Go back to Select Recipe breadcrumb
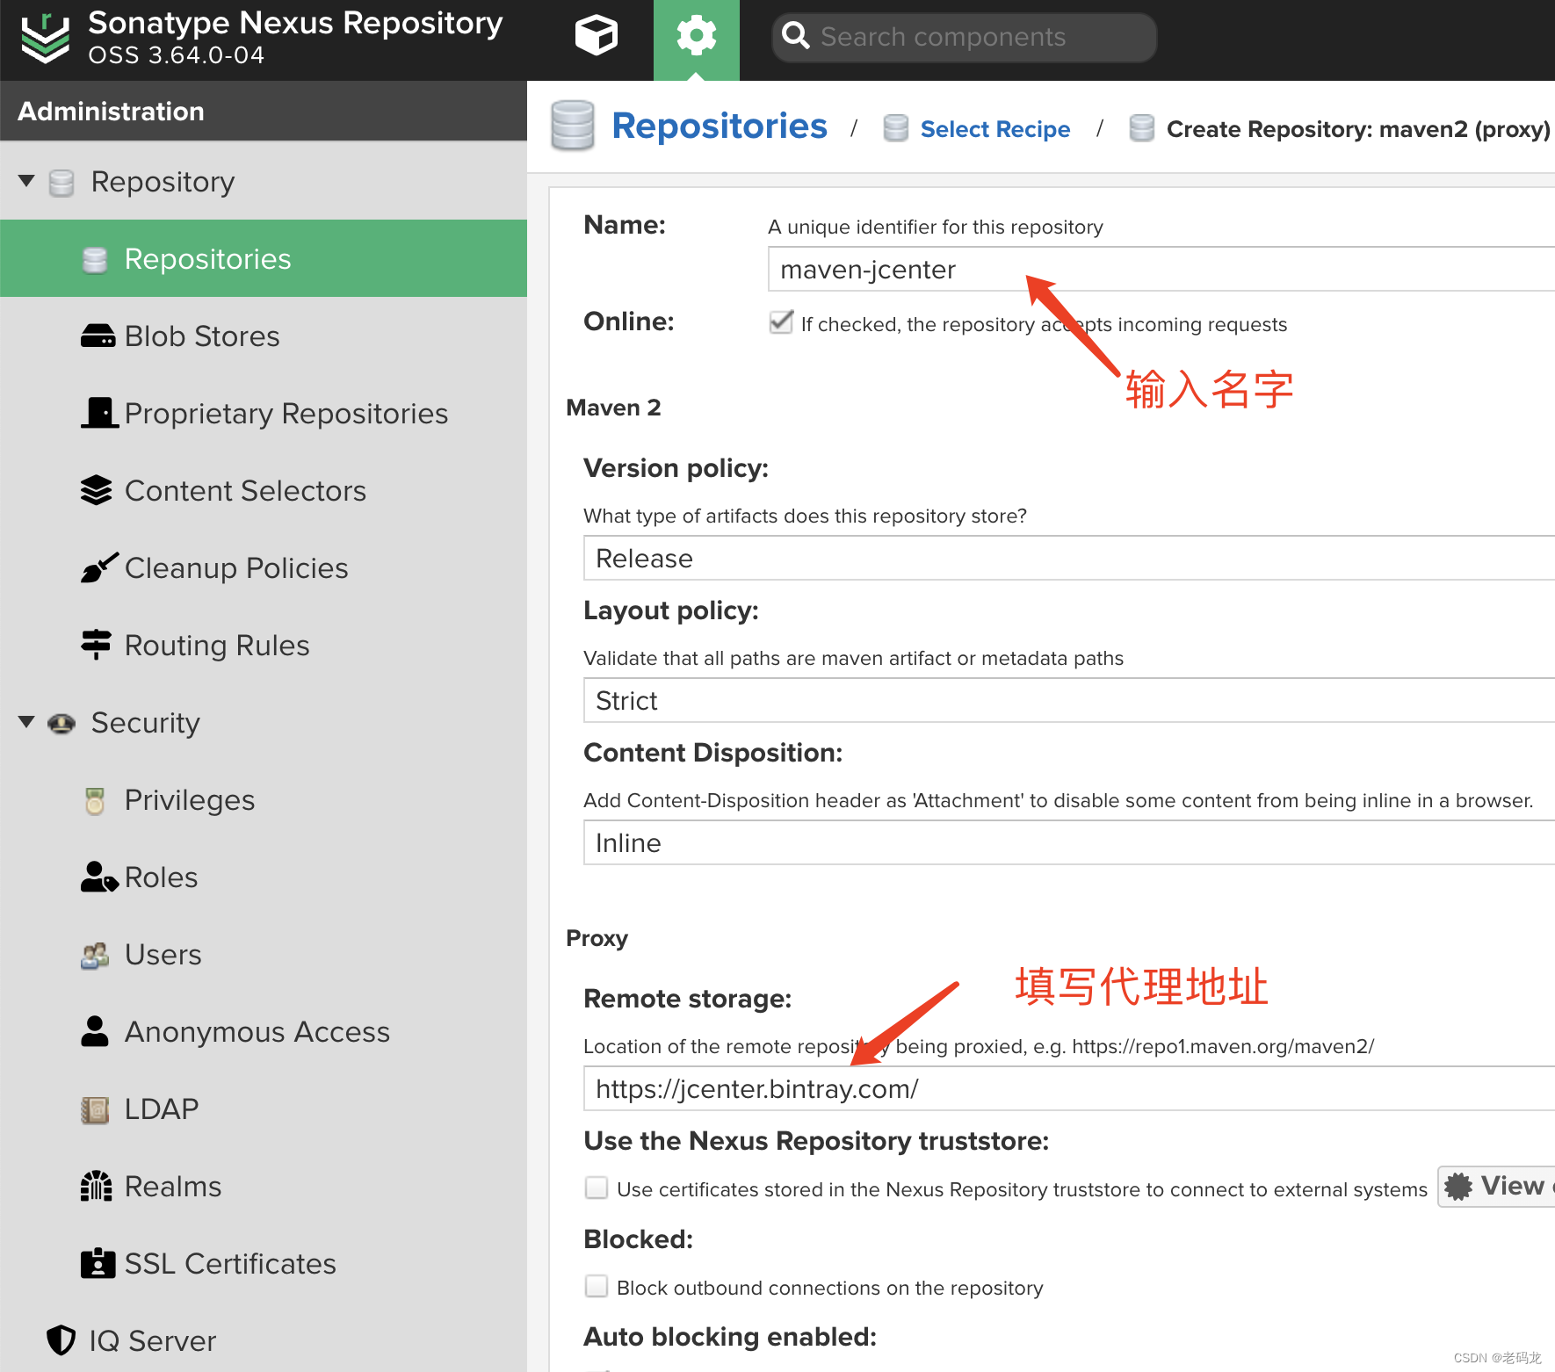Screen dimensions: 1555x1372 (x=995, y=129)
